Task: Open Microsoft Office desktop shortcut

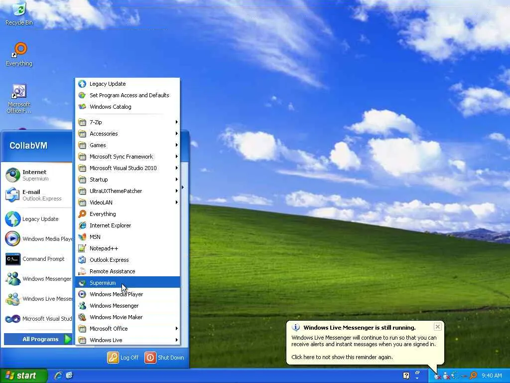Action: pos(19,98)
